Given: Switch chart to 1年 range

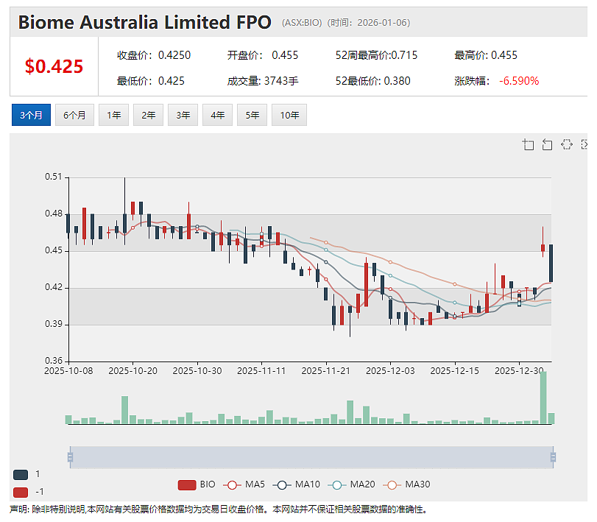Looking at the screenshot, I should 114,115.
